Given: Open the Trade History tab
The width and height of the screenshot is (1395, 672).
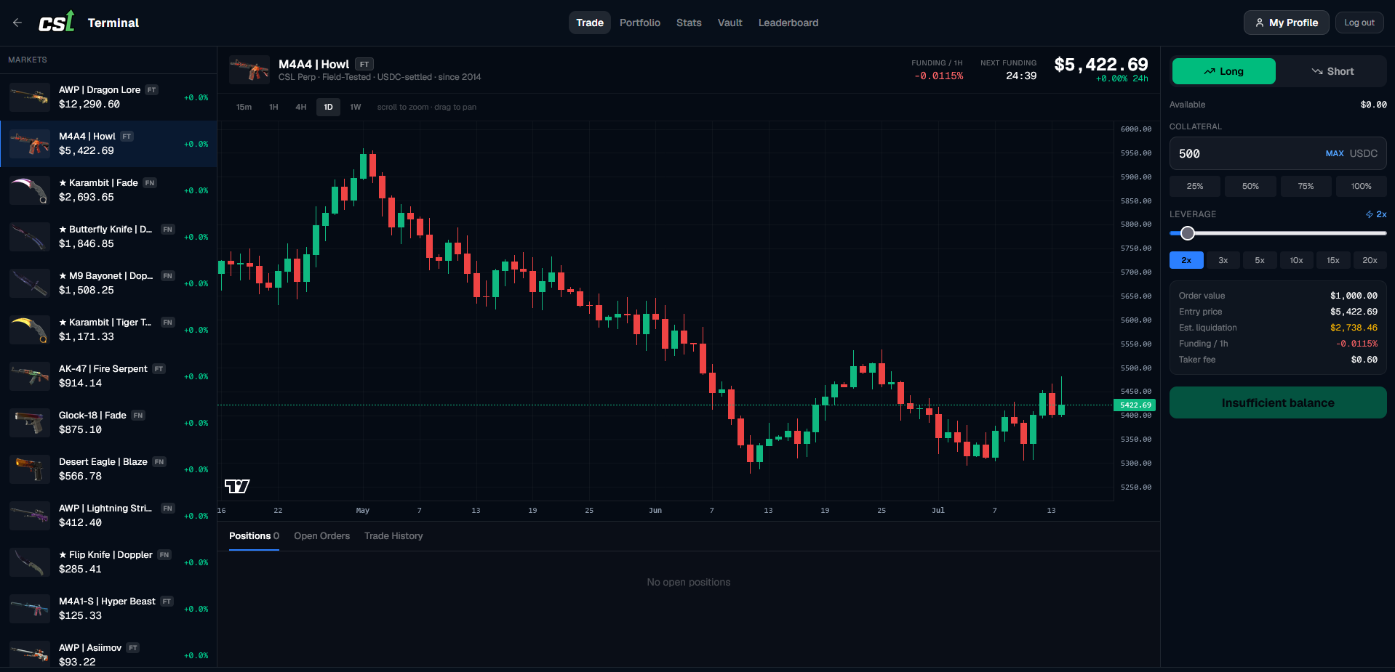Looking at the screenshot, I should click(x=393, y=536).
